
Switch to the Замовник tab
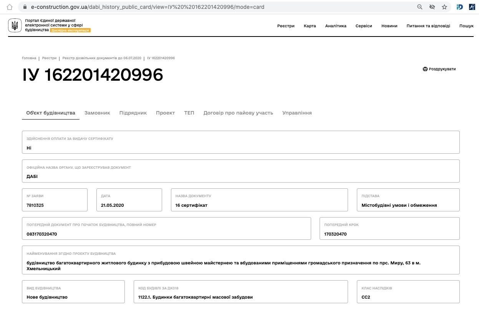tap(97, 113)
